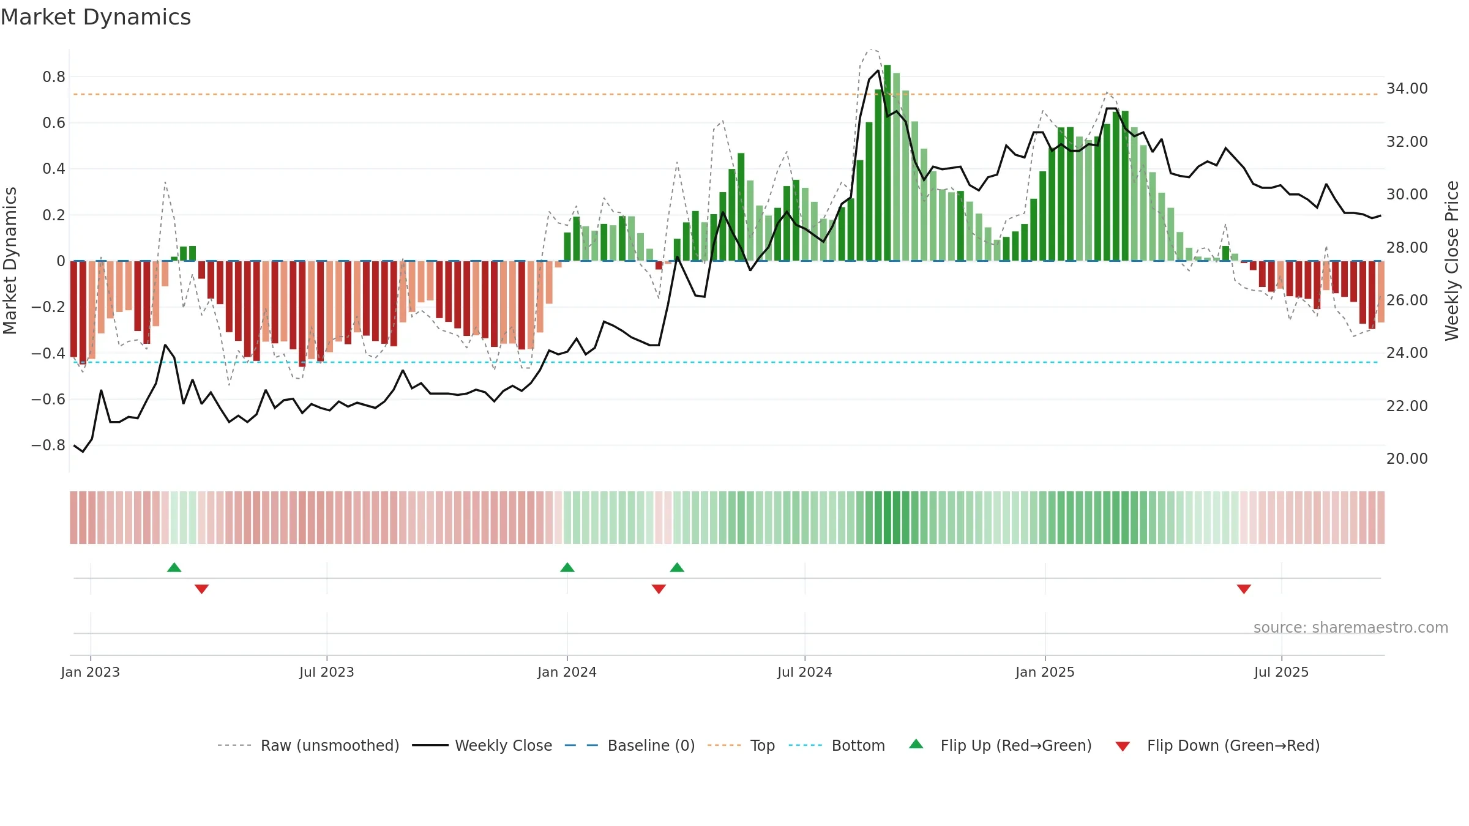
Task: Click the Jul 2025 x-axis label
Action: (x=1282, y=672)
